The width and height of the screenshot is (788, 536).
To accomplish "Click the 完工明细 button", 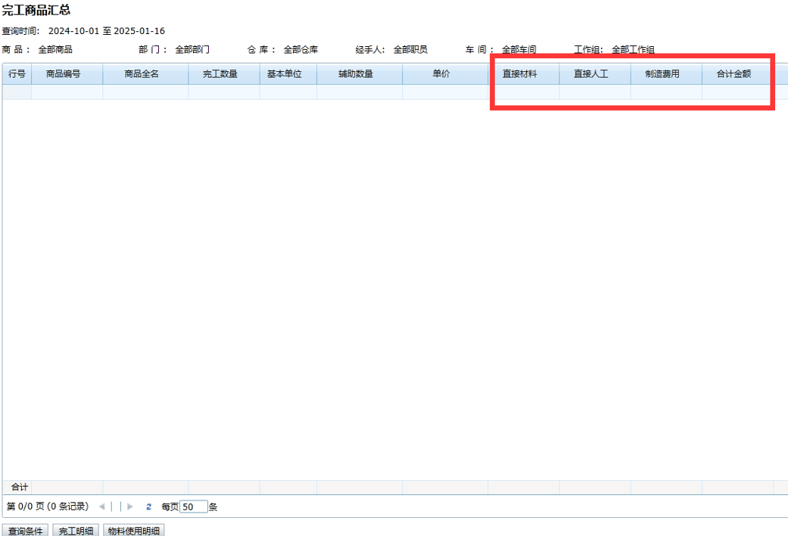I will pyautogui.click(x=76, y=530).
